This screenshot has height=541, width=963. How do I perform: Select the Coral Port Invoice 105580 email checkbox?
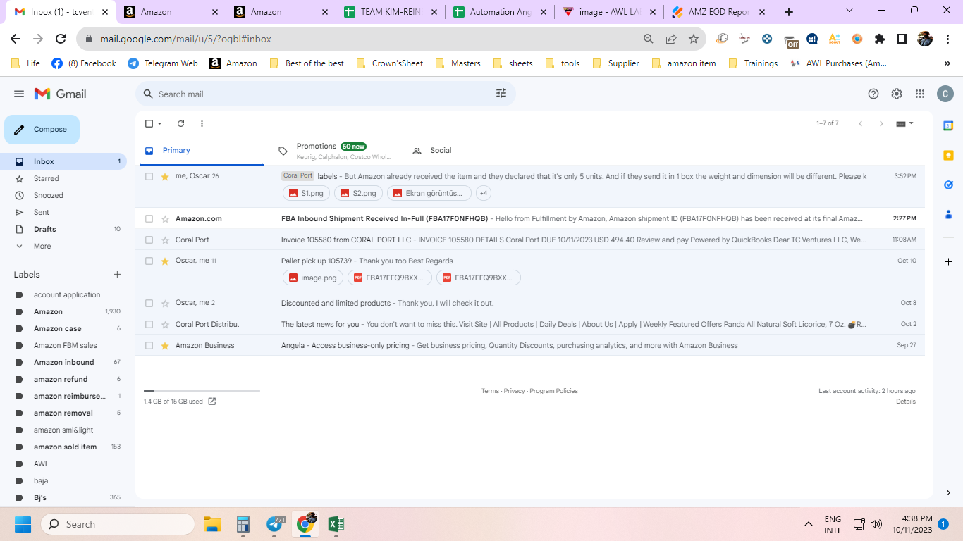(149, 240)
